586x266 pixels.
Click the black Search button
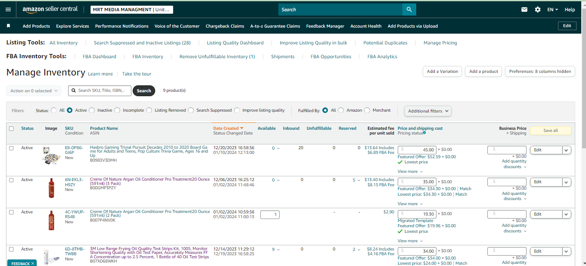[x=144, y=91]
